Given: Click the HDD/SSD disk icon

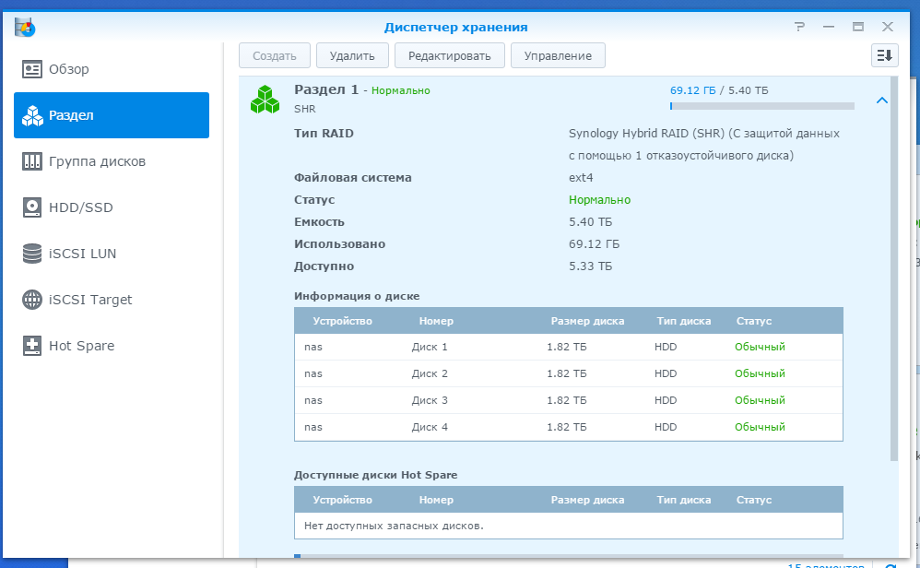Looking at the screenshot, I should (31, 207).
